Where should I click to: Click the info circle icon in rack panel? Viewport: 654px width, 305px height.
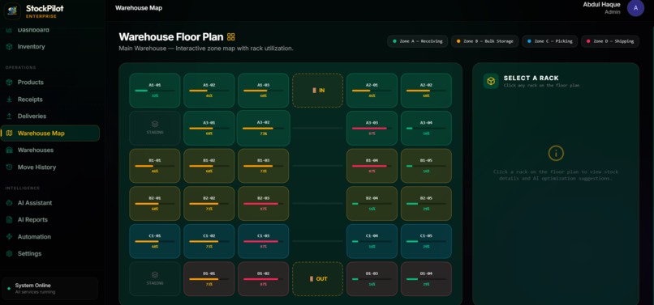click(x=556, y=154)
